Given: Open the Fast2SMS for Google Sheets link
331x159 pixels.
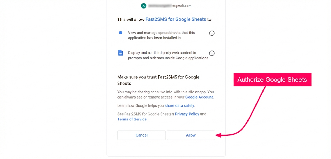Looking at the screenshot, I should point(176,19).
